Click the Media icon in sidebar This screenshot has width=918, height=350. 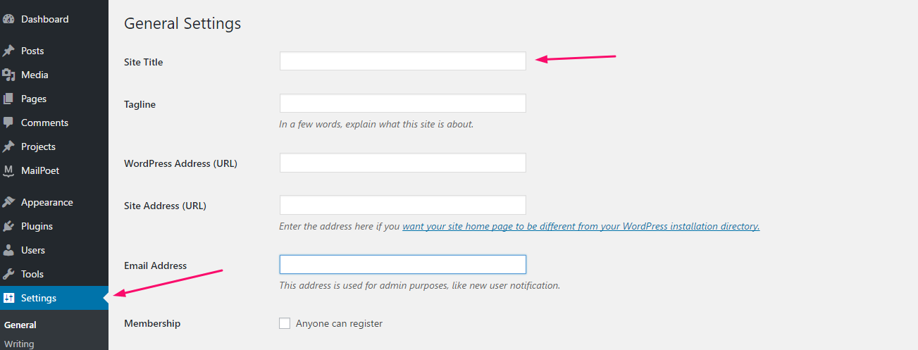coord(8,75)
